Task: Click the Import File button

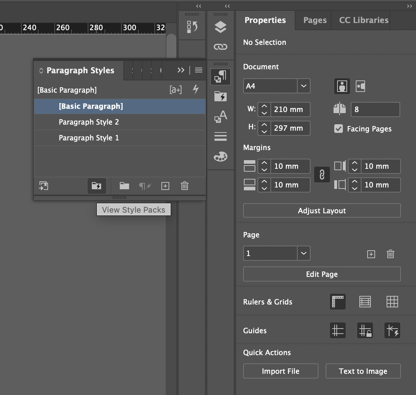Action: (x=280, y=371)
